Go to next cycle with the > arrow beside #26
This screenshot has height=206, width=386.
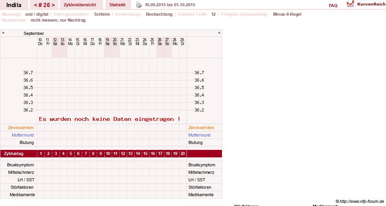53,5
